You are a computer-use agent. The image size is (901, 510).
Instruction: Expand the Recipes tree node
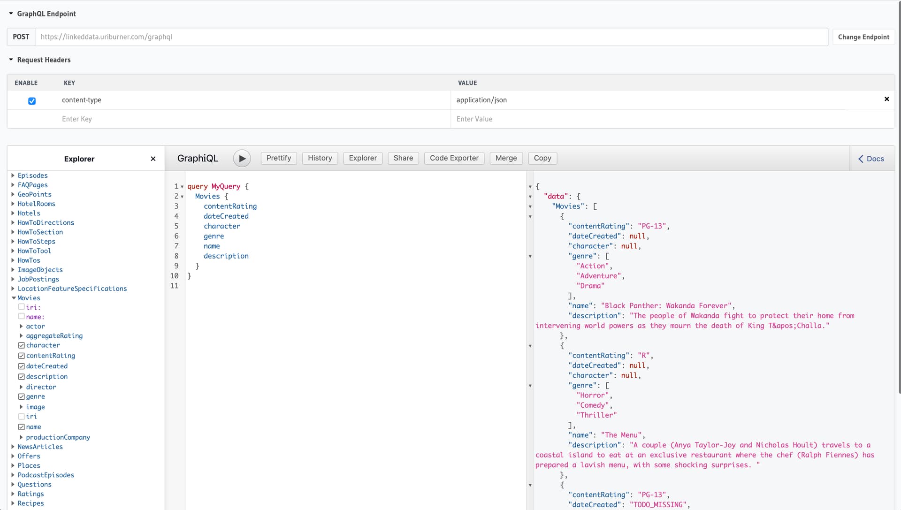[x=13, y=503]
